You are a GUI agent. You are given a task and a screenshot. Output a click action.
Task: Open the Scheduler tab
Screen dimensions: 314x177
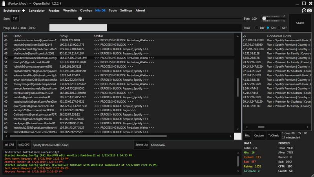(37, 11)
